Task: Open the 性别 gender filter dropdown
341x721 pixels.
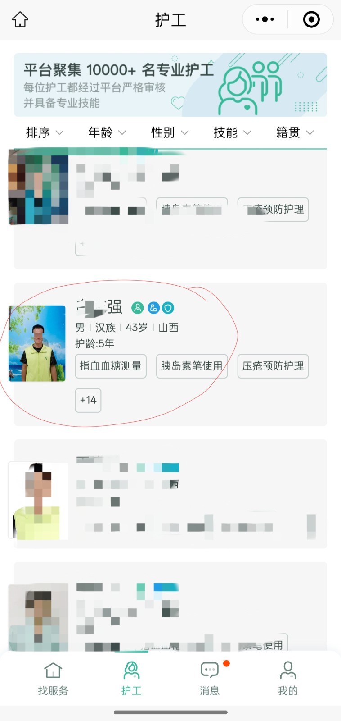Action: coord(170,132)
